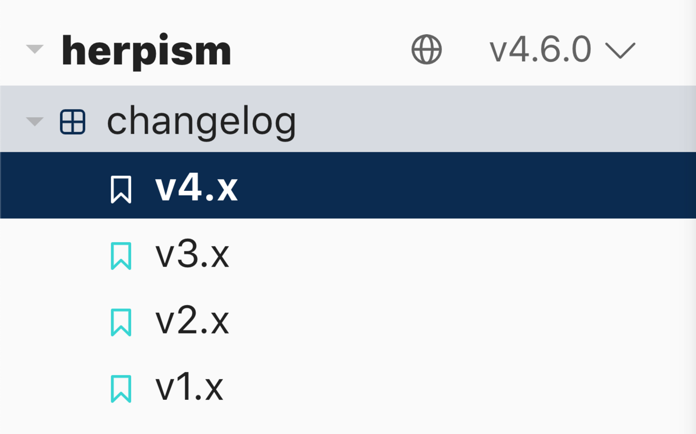
Task: Select the changelog label
Action: coord(201,121)
